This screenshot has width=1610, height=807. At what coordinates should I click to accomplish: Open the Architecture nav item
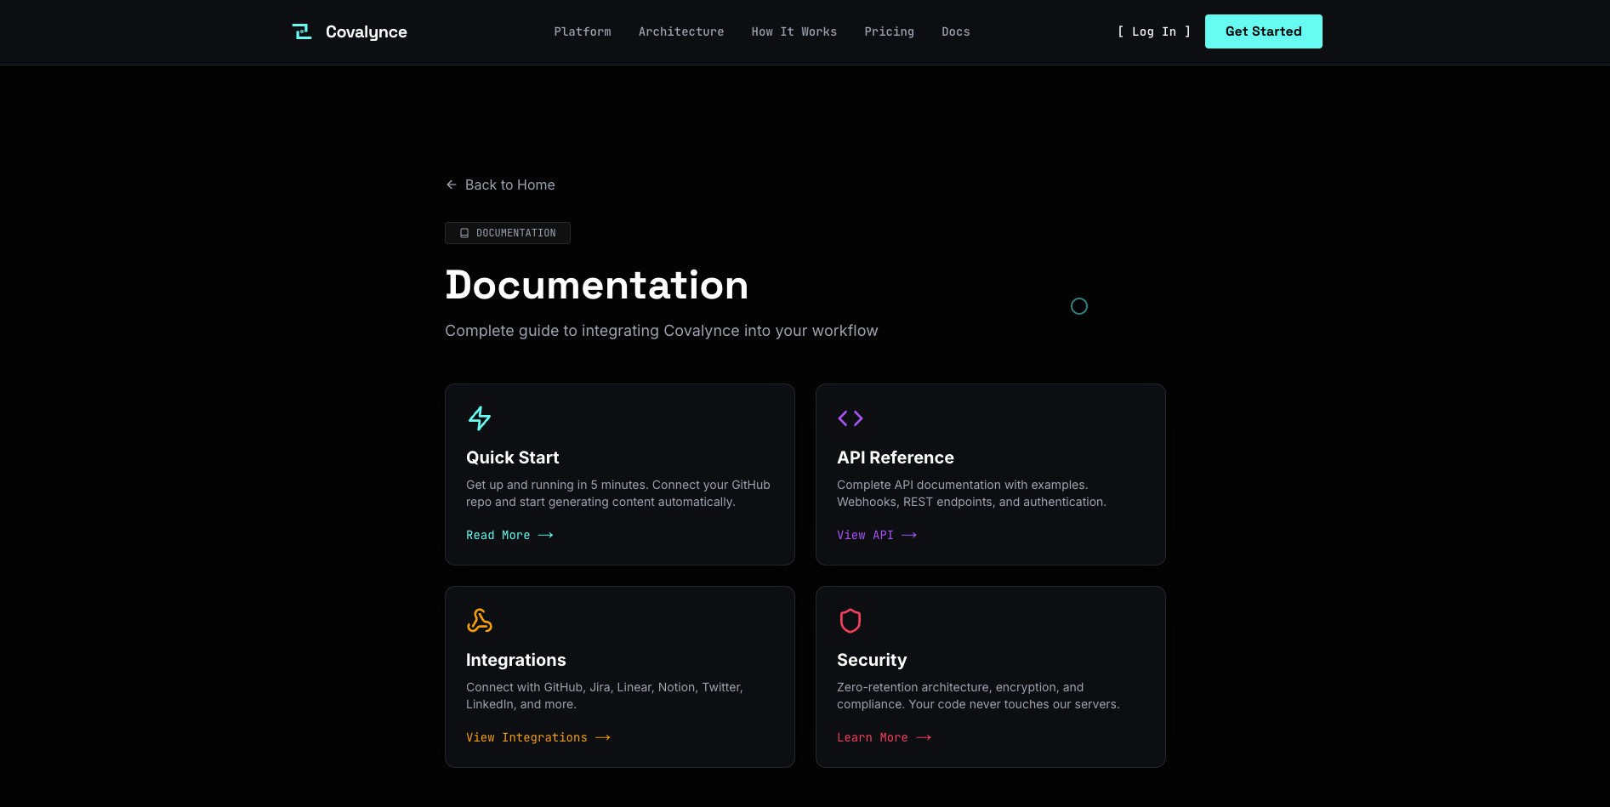681,31
